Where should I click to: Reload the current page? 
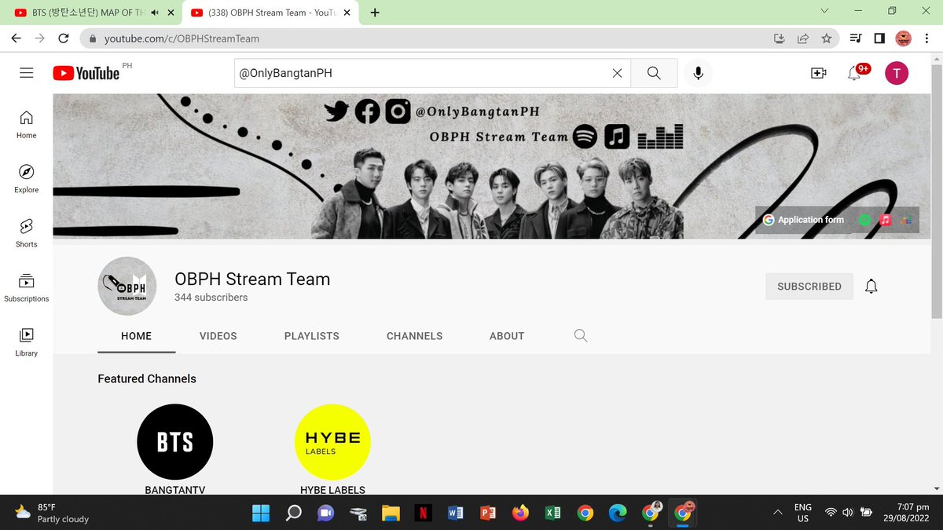coord(64,38)
